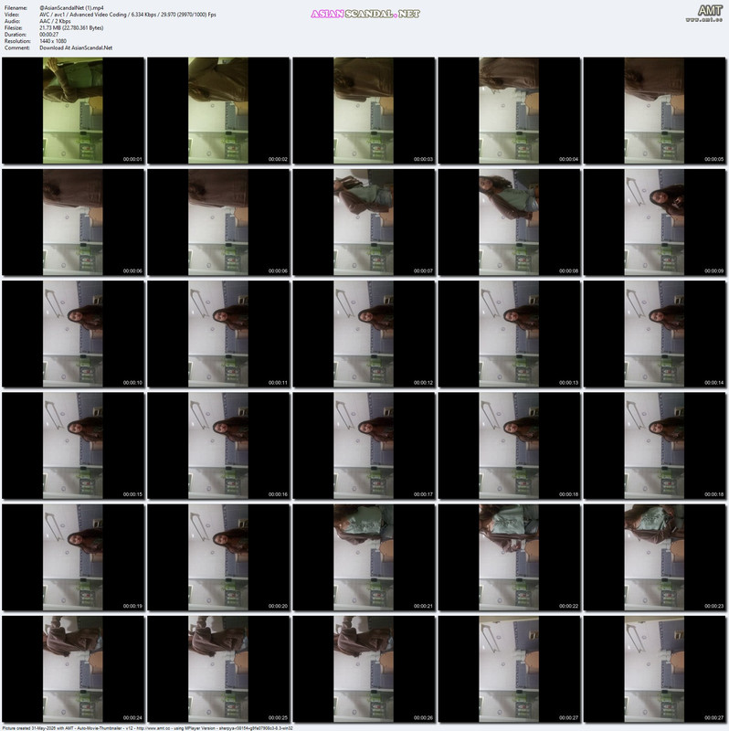Click the thumbnail stamped 00:00:16
The height and width of the screenshot is (731, 729).
tap(218, 446)
